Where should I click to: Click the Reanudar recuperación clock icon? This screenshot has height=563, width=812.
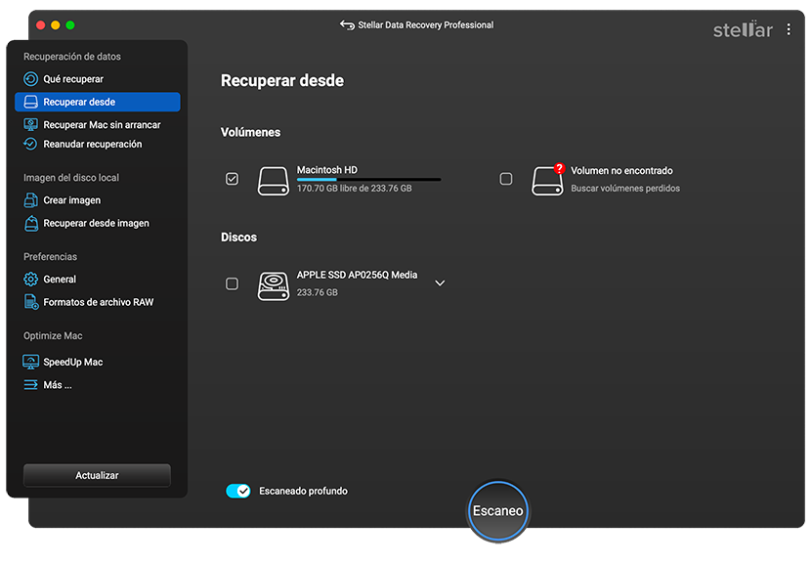[x=30, y=144]
